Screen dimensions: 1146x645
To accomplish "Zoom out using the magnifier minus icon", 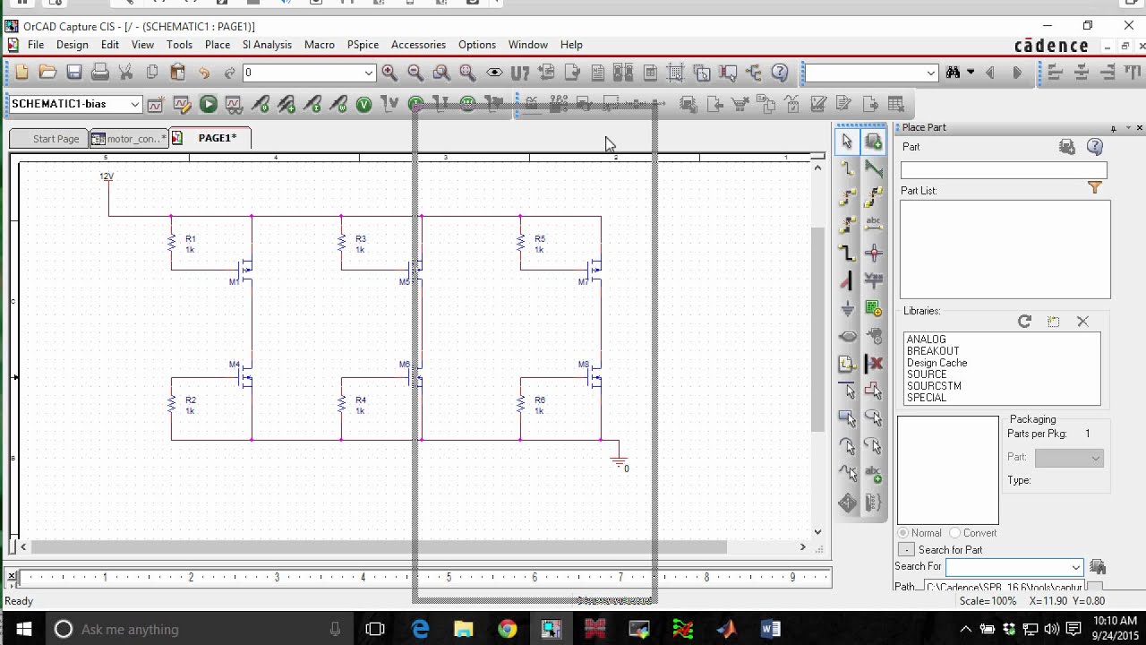I will [x=415, y=73].
